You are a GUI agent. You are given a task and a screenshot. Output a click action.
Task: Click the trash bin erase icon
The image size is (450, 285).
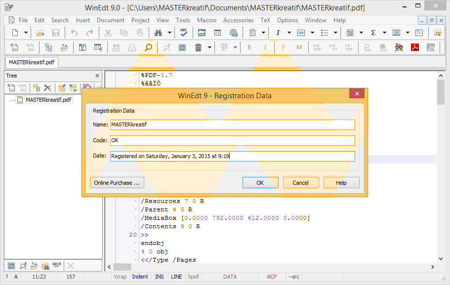(x=198, y=47)
